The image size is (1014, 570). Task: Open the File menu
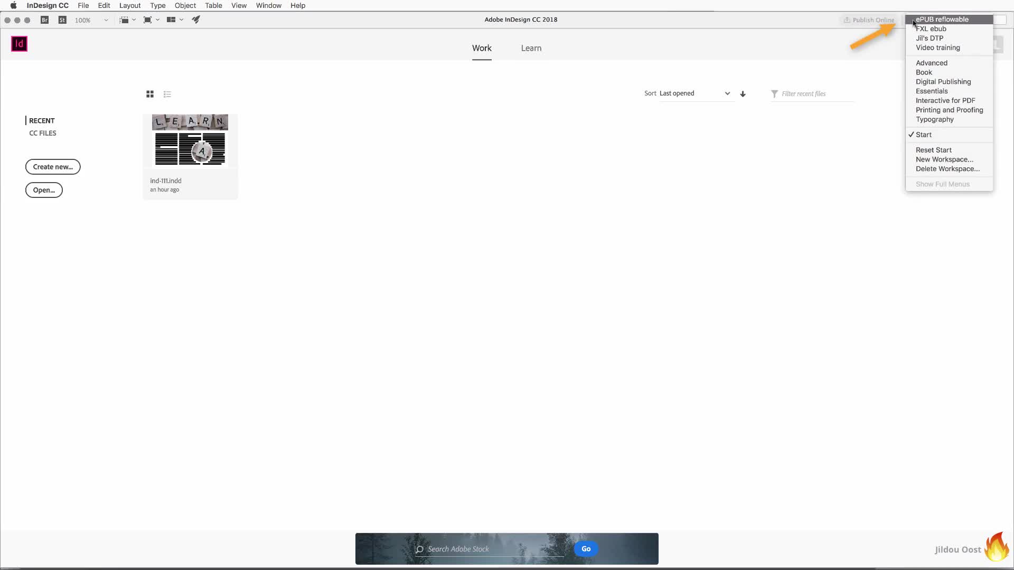coord(83,5)
